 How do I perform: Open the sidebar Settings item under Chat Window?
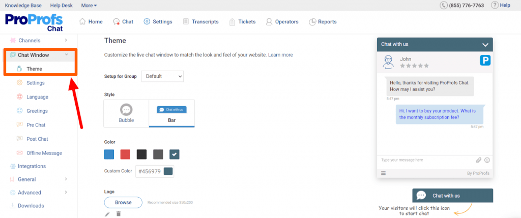pyautogui.click(x=36, y=83)
